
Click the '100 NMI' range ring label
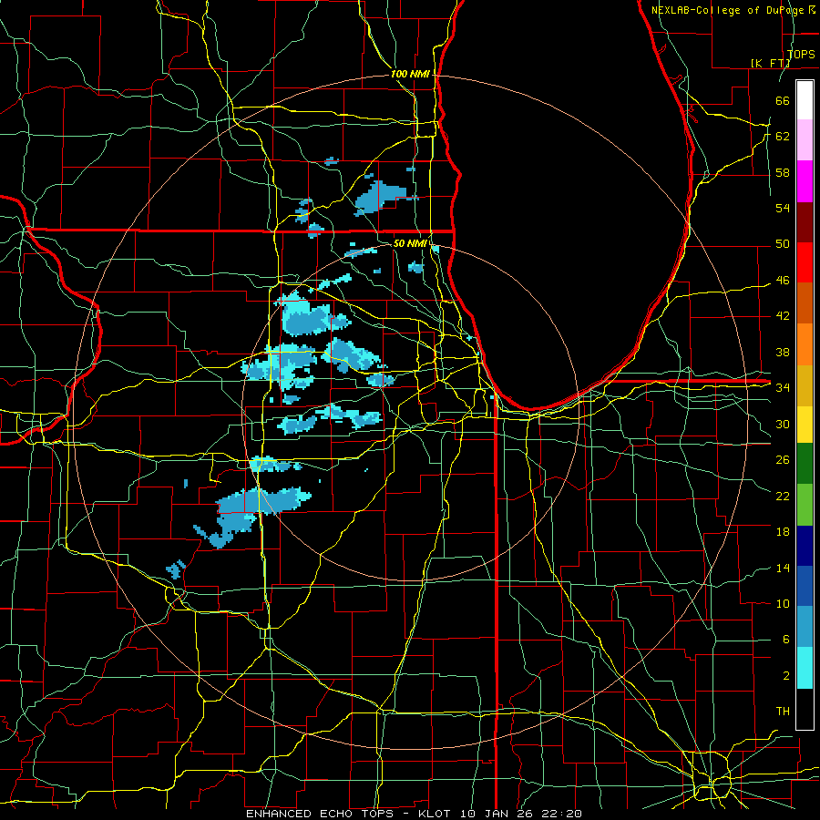click(410, 75)
